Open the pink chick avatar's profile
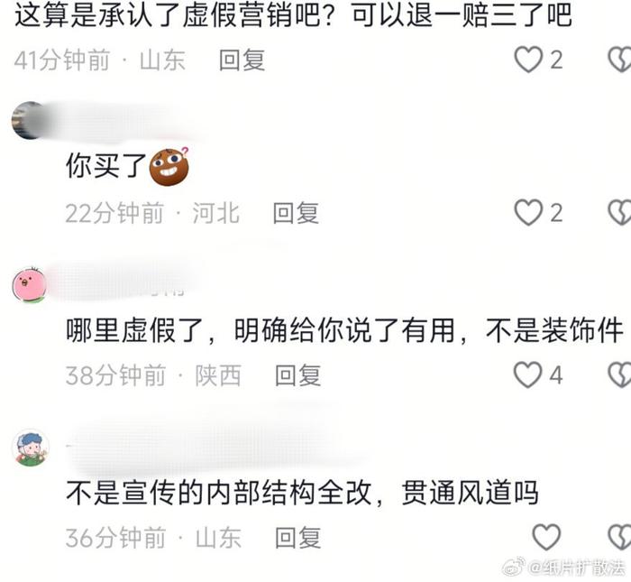Image resolution: width=631 pixels, height=582 pixels. pyautogui.click(x=30, y=285)
